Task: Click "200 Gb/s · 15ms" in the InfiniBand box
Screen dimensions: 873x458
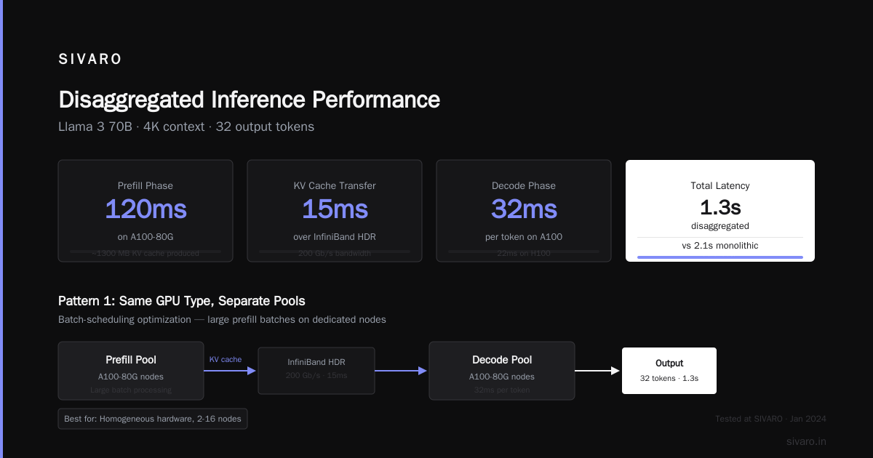Action: tap(316, 375)
